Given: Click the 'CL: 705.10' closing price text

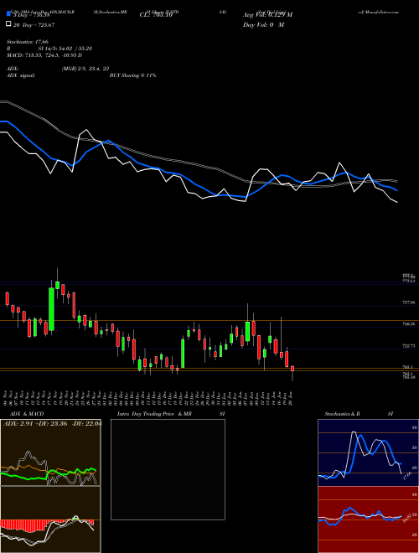Looking at the screenshot, I should [156, 15].
